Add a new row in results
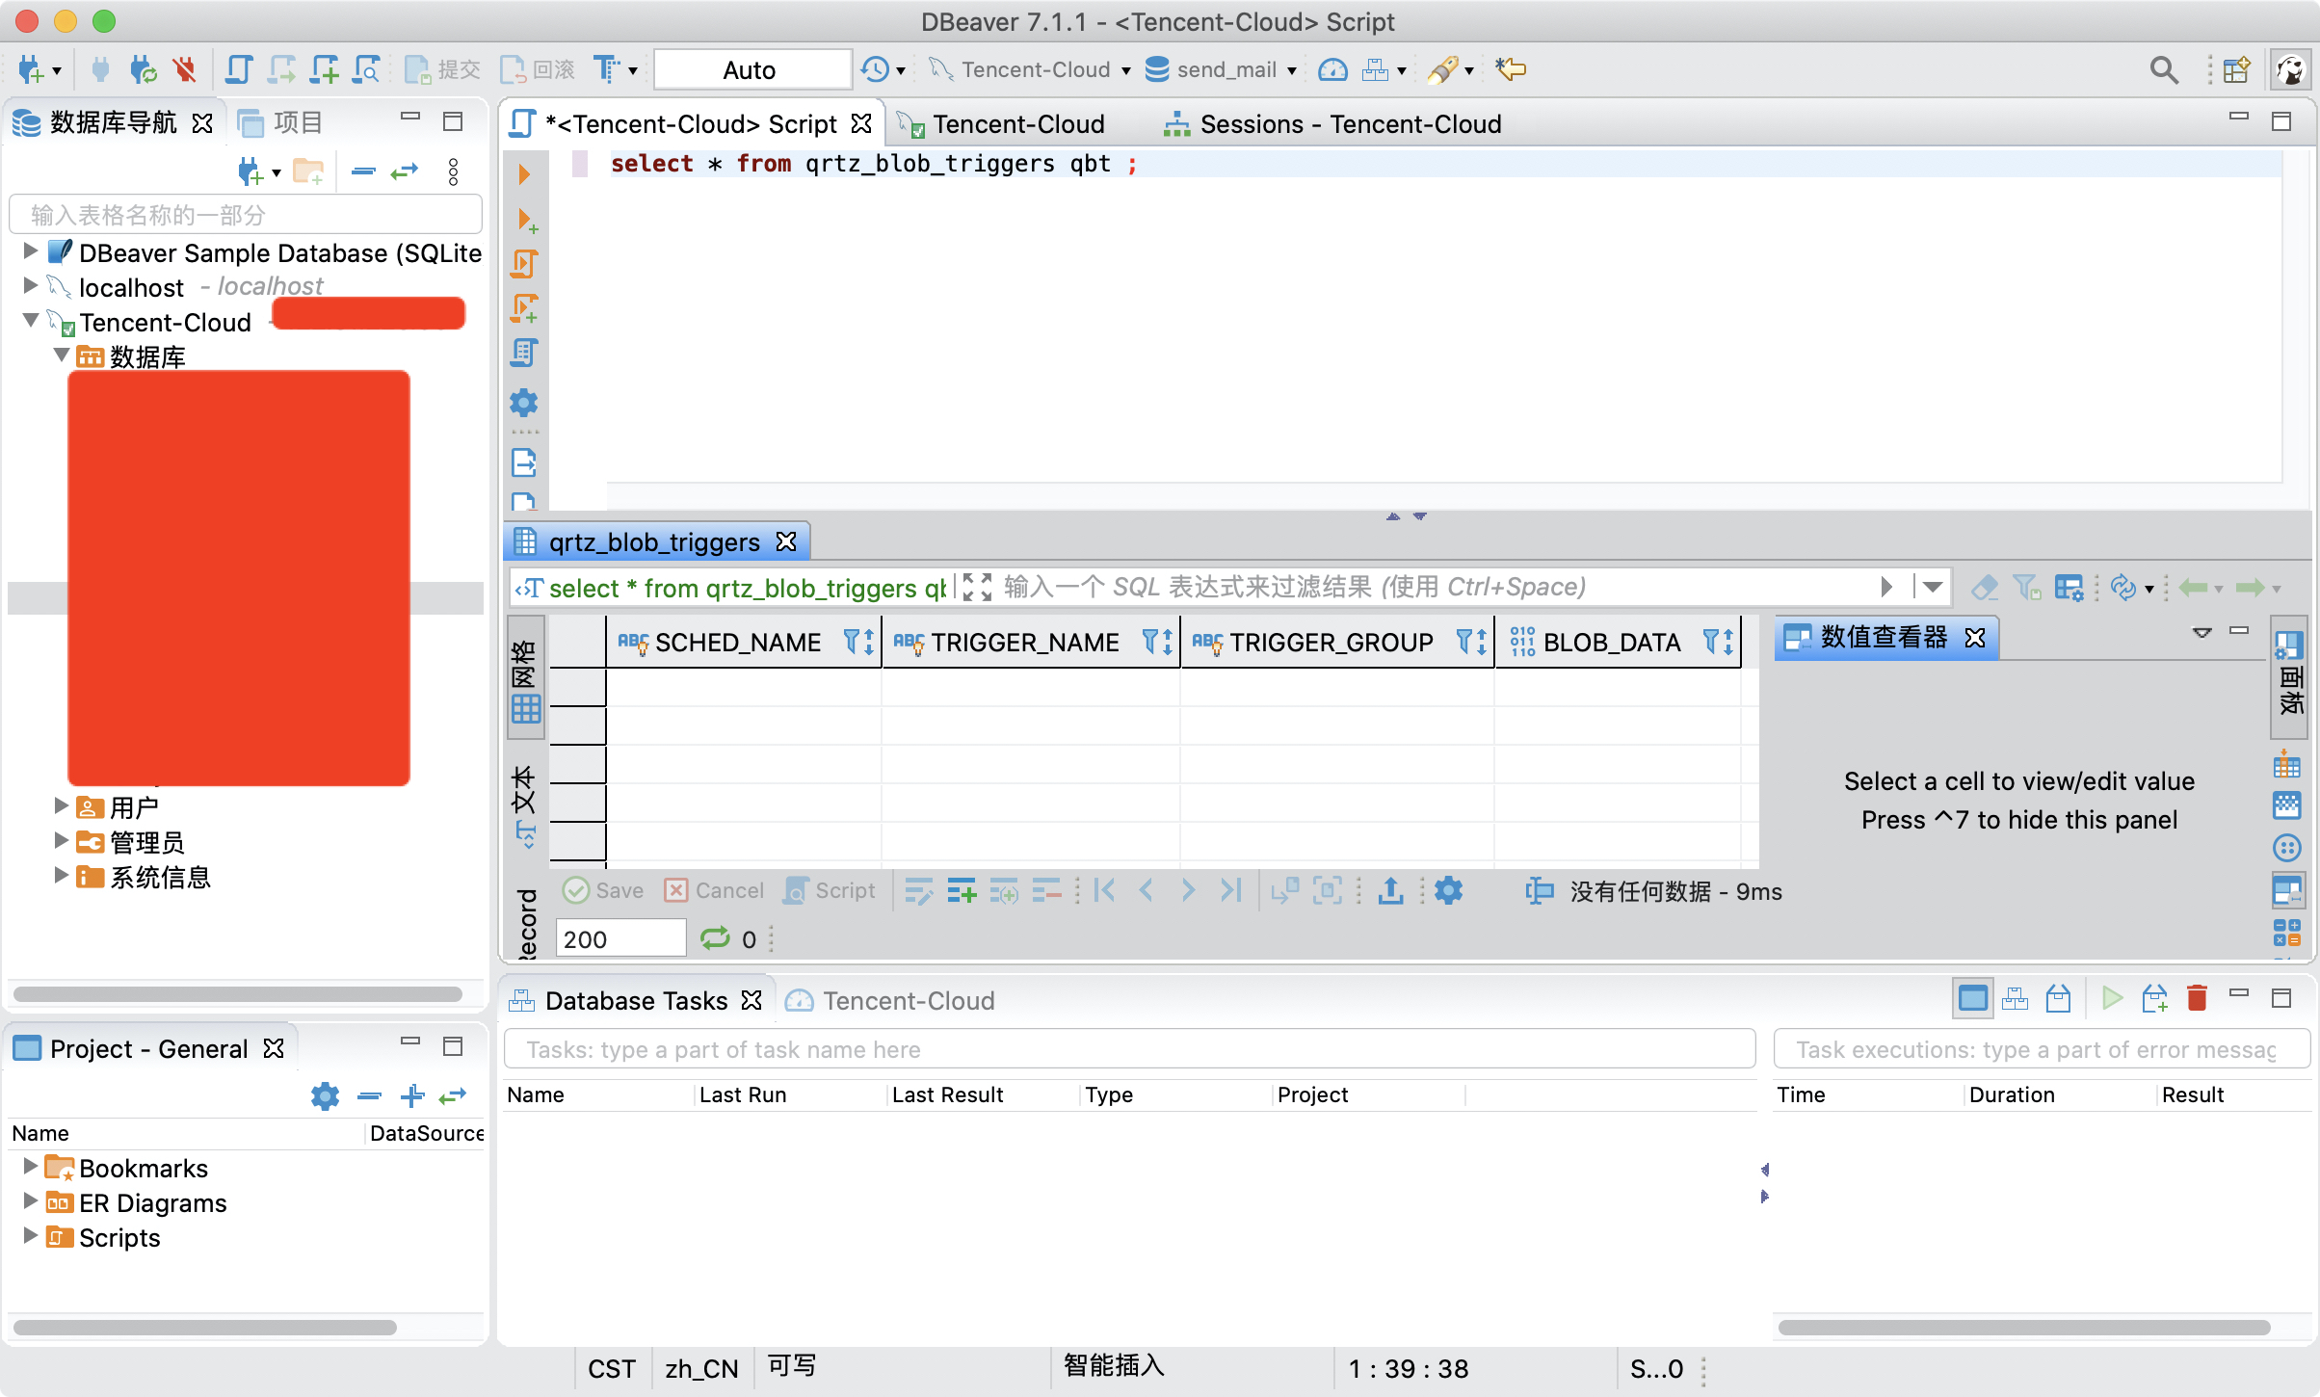 coord(962,891)
